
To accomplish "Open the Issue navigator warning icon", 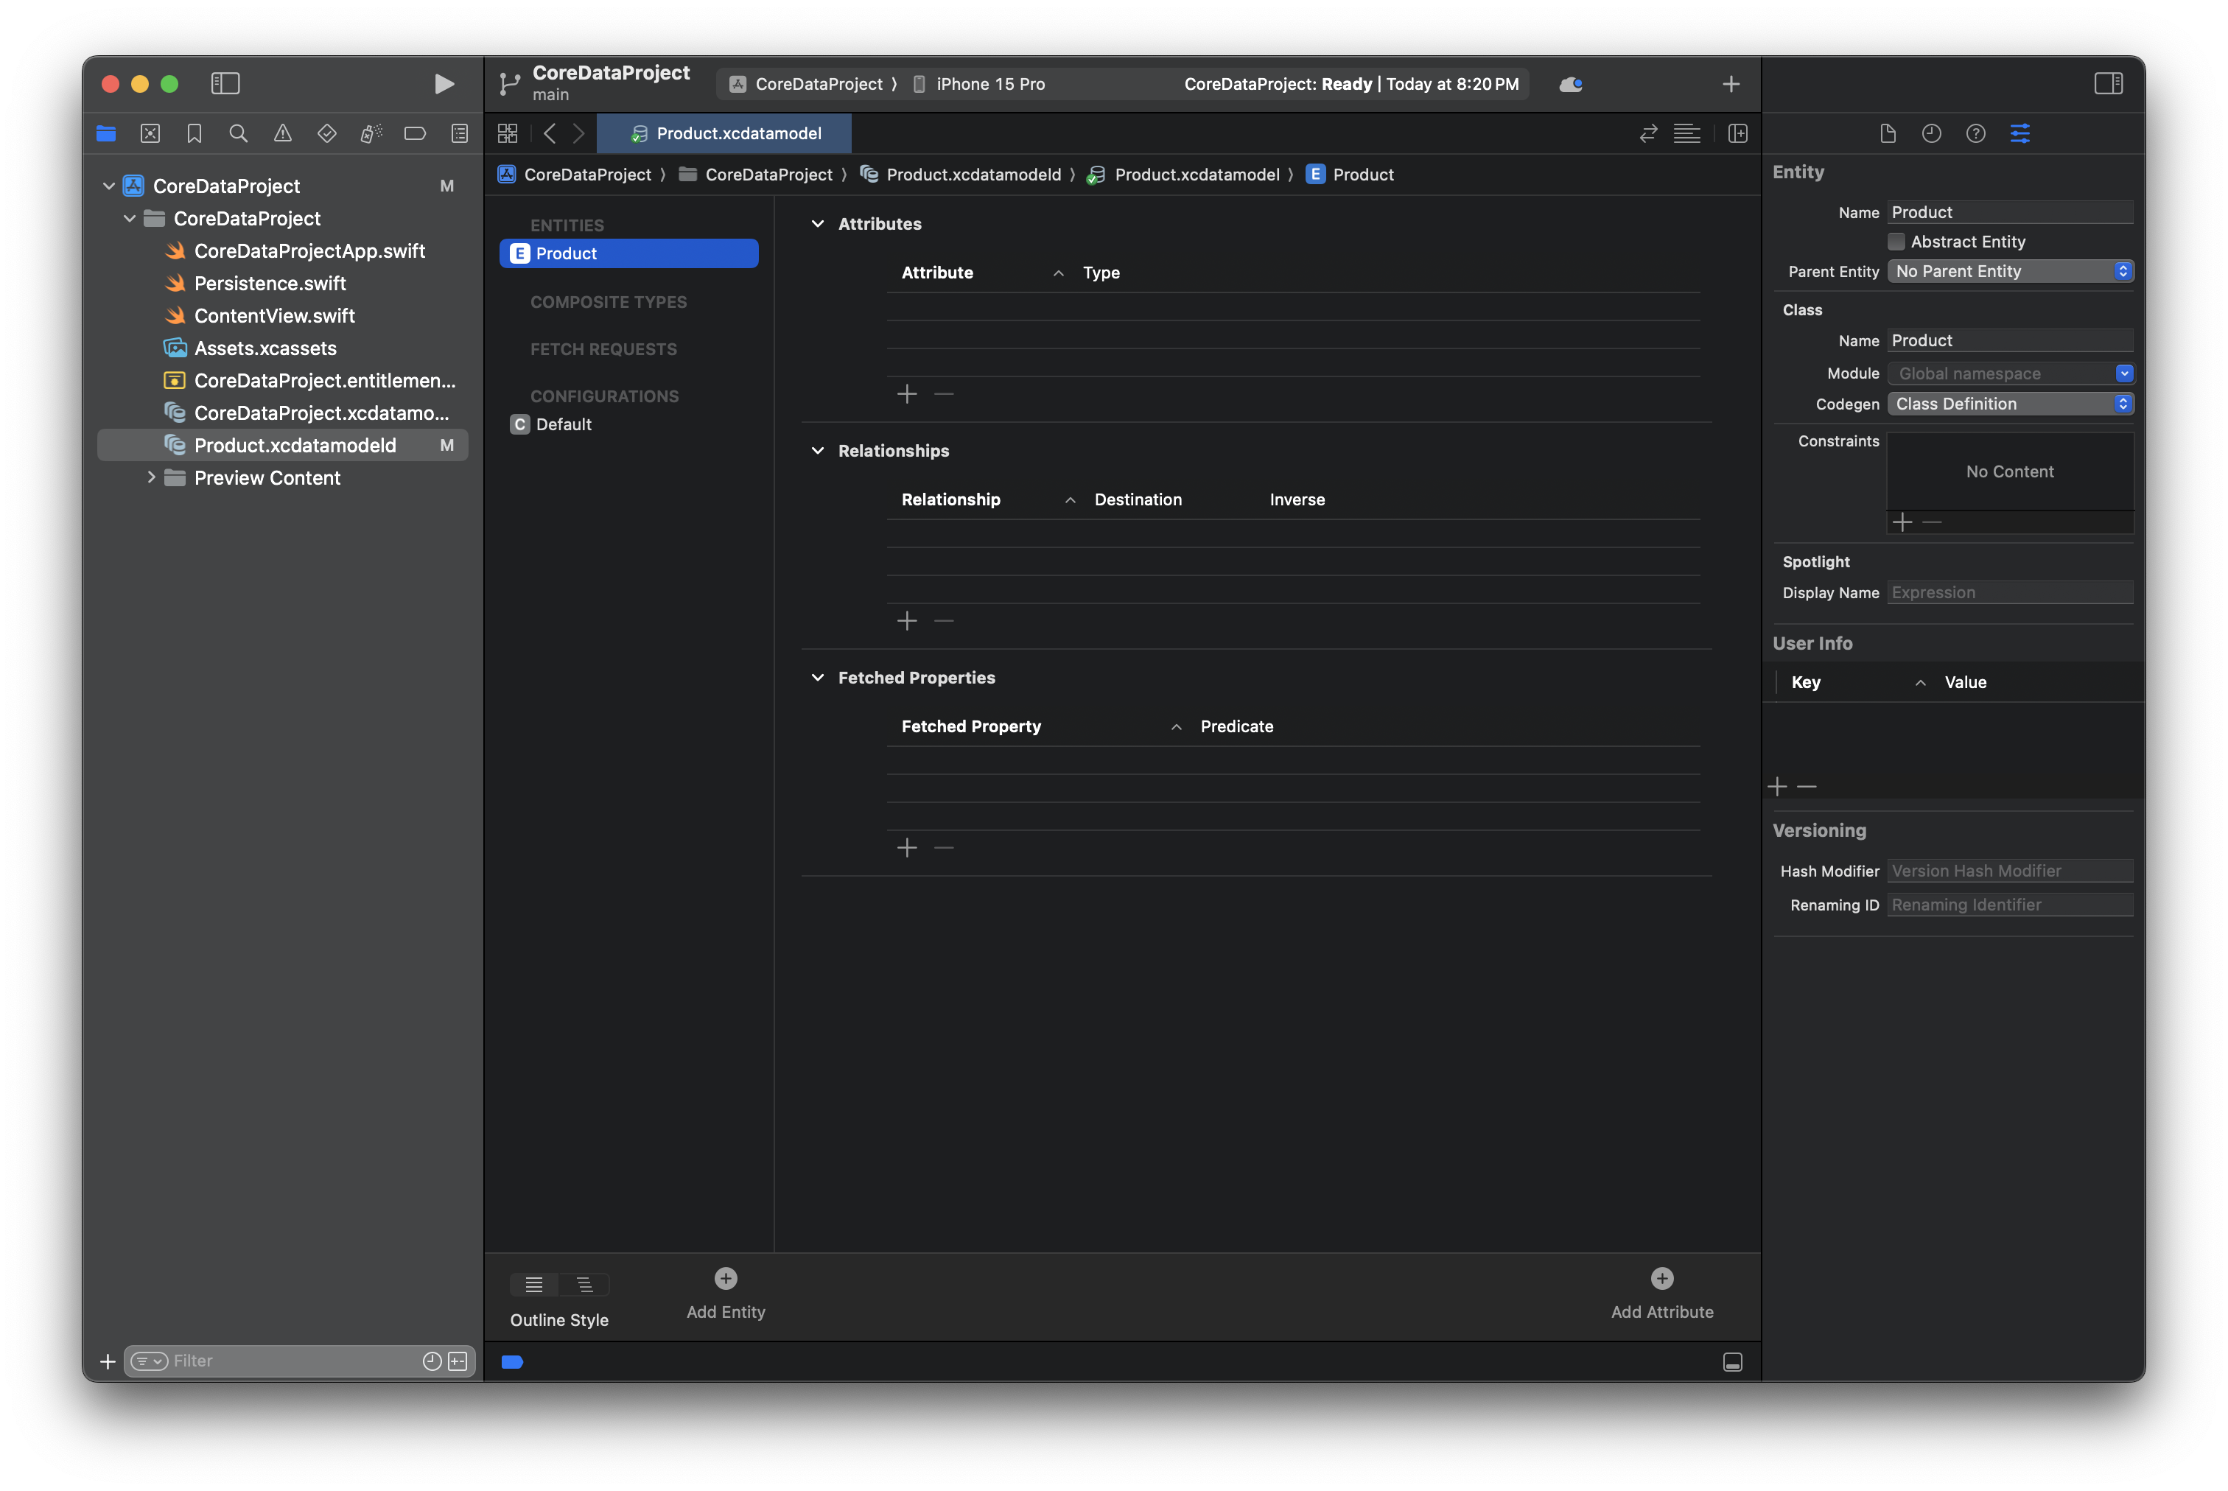I will point(282,134).
